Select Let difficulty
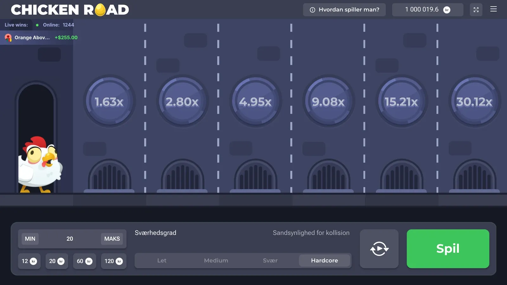This screenshot has height=285, width=507. coord(162,261)
